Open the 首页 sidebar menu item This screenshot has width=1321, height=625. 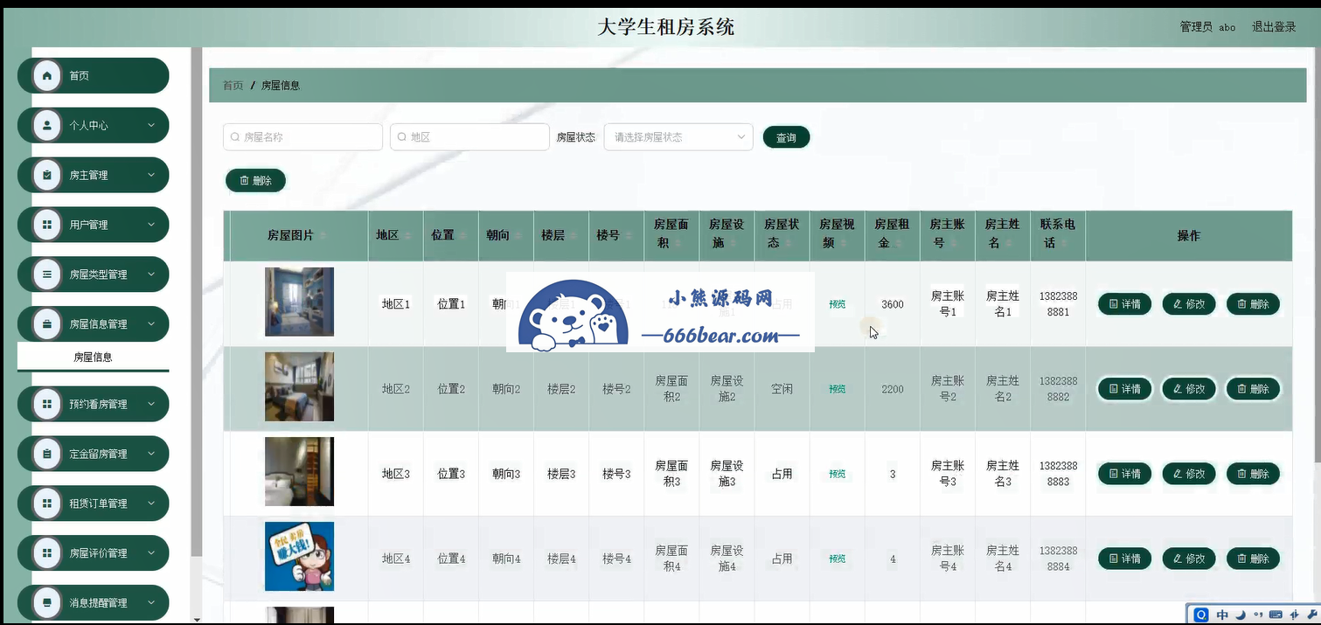click(x=93, y=76)
